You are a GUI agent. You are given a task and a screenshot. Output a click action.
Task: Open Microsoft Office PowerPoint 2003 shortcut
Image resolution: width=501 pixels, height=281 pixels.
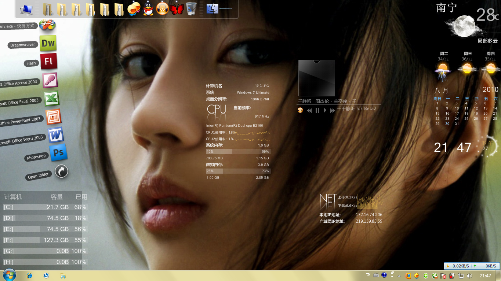53,117
